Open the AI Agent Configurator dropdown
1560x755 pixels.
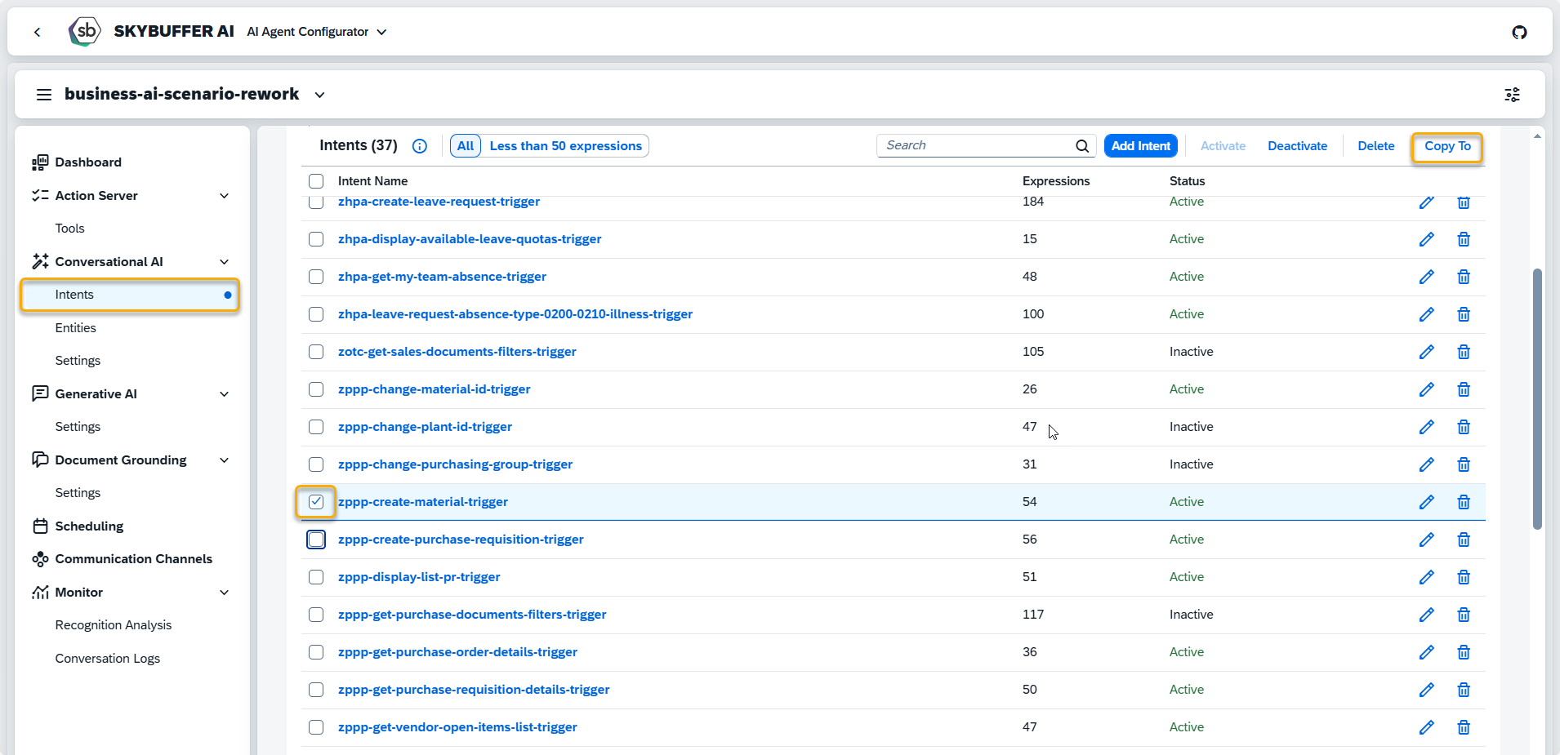tap(317, 32)
